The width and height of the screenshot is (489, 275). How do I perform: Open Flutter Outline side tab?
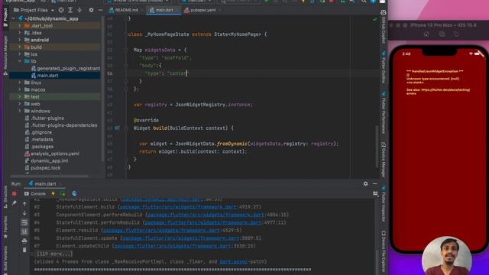(x=384, y=67)
